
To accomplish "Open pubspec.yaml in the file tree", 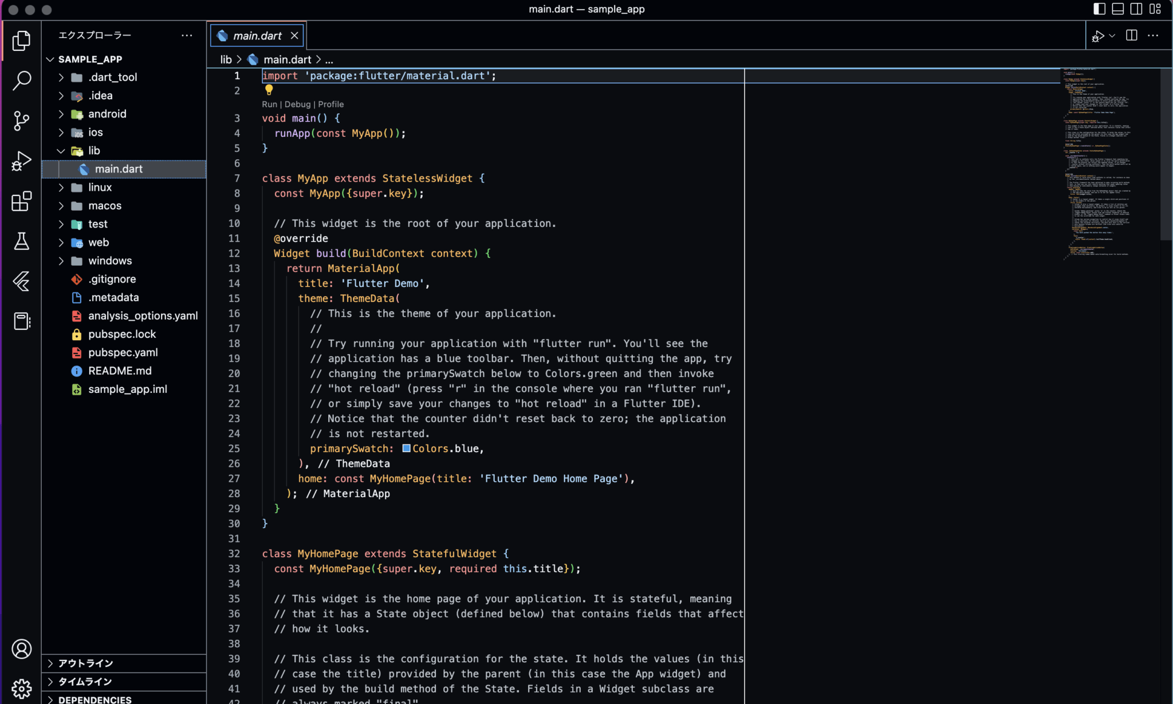I will [124, 352].
